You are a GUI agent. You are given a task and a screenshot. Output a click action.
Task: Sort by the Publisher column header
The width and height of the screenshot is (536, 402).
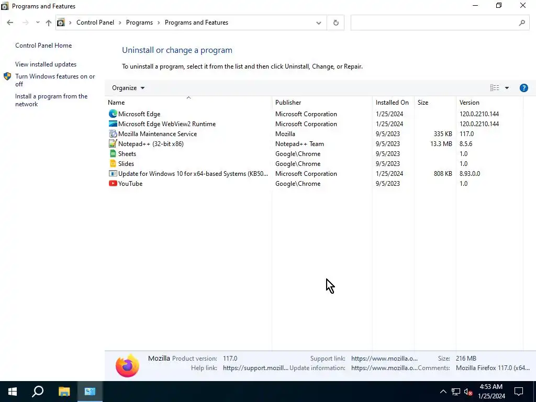tap(322, 102)
